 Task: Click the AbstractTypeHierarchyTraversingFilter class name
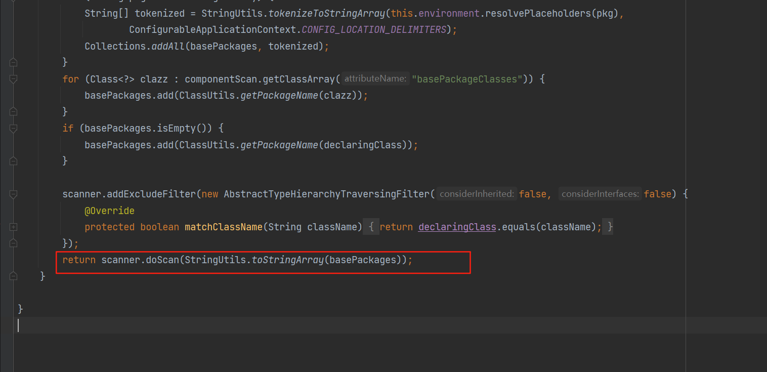click(327, 194)
